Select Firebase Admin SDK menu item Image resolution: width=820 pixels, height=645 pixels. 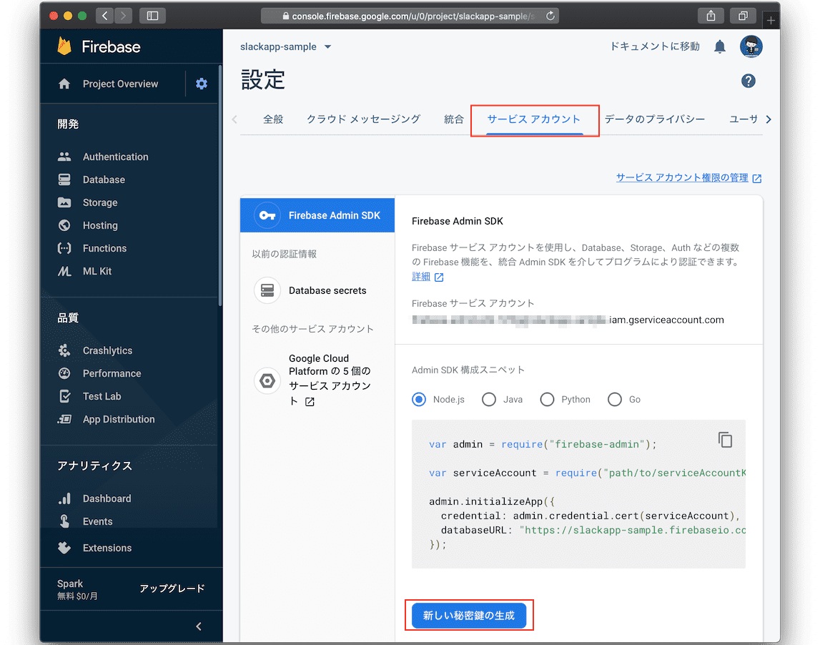[x=317, y=215]
